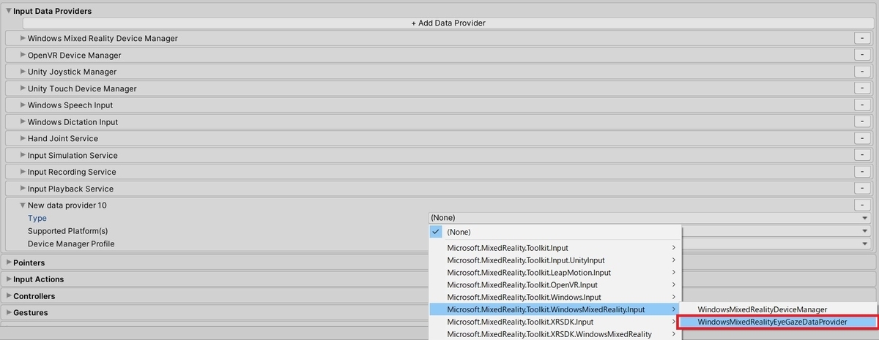Screen dimensions: 879x340
Task: Remove Windows Speech Input with minus button
Action: [863, 105]
